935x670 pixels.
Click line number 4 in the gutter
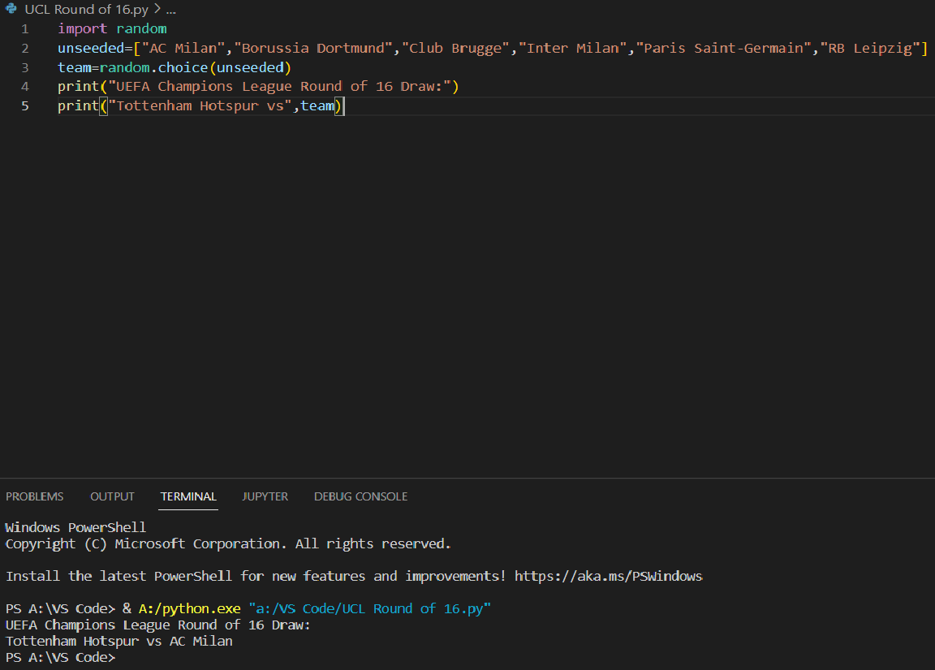click(25, 87)
